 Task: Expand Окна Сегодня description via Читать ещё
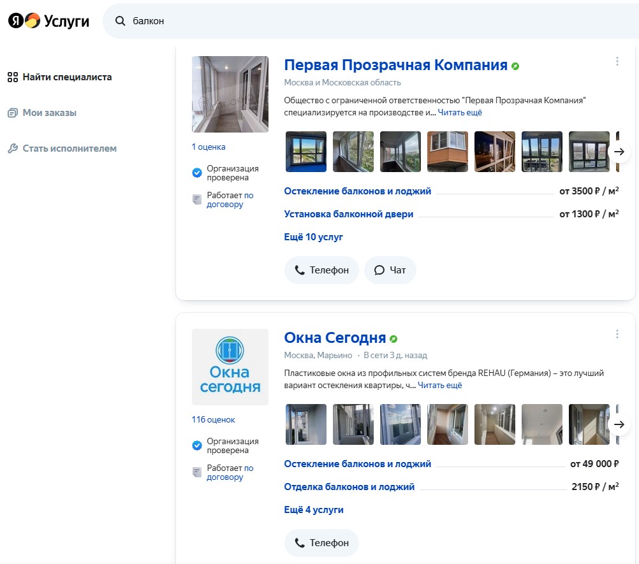439,386
